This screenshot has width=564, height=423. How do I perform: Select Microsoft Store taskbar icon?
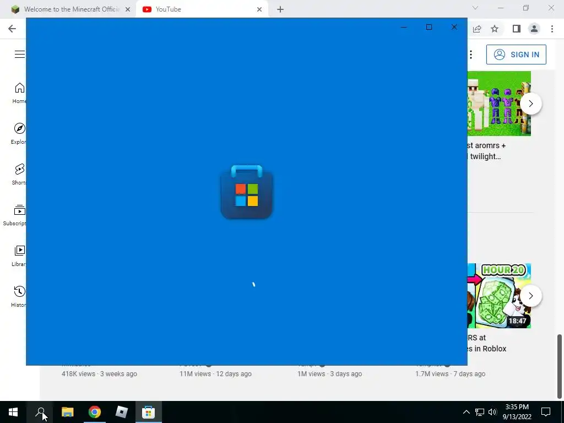(x=148, y=412)
